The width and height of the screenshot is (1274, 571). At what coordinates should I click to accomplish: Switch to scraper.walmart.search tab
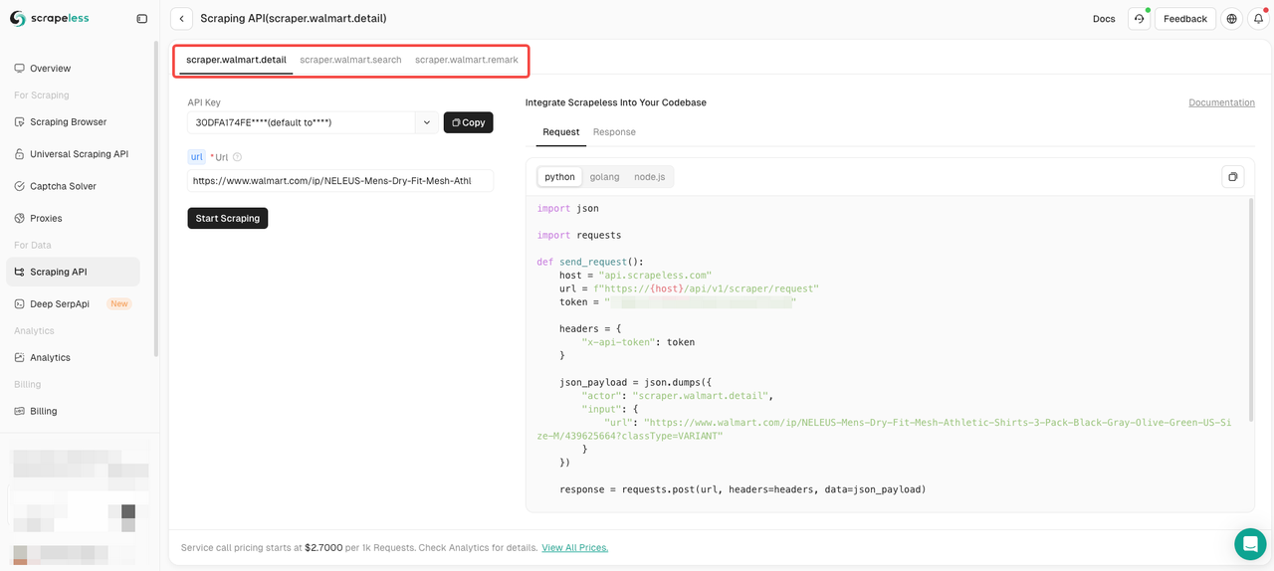tap(351, 60)
